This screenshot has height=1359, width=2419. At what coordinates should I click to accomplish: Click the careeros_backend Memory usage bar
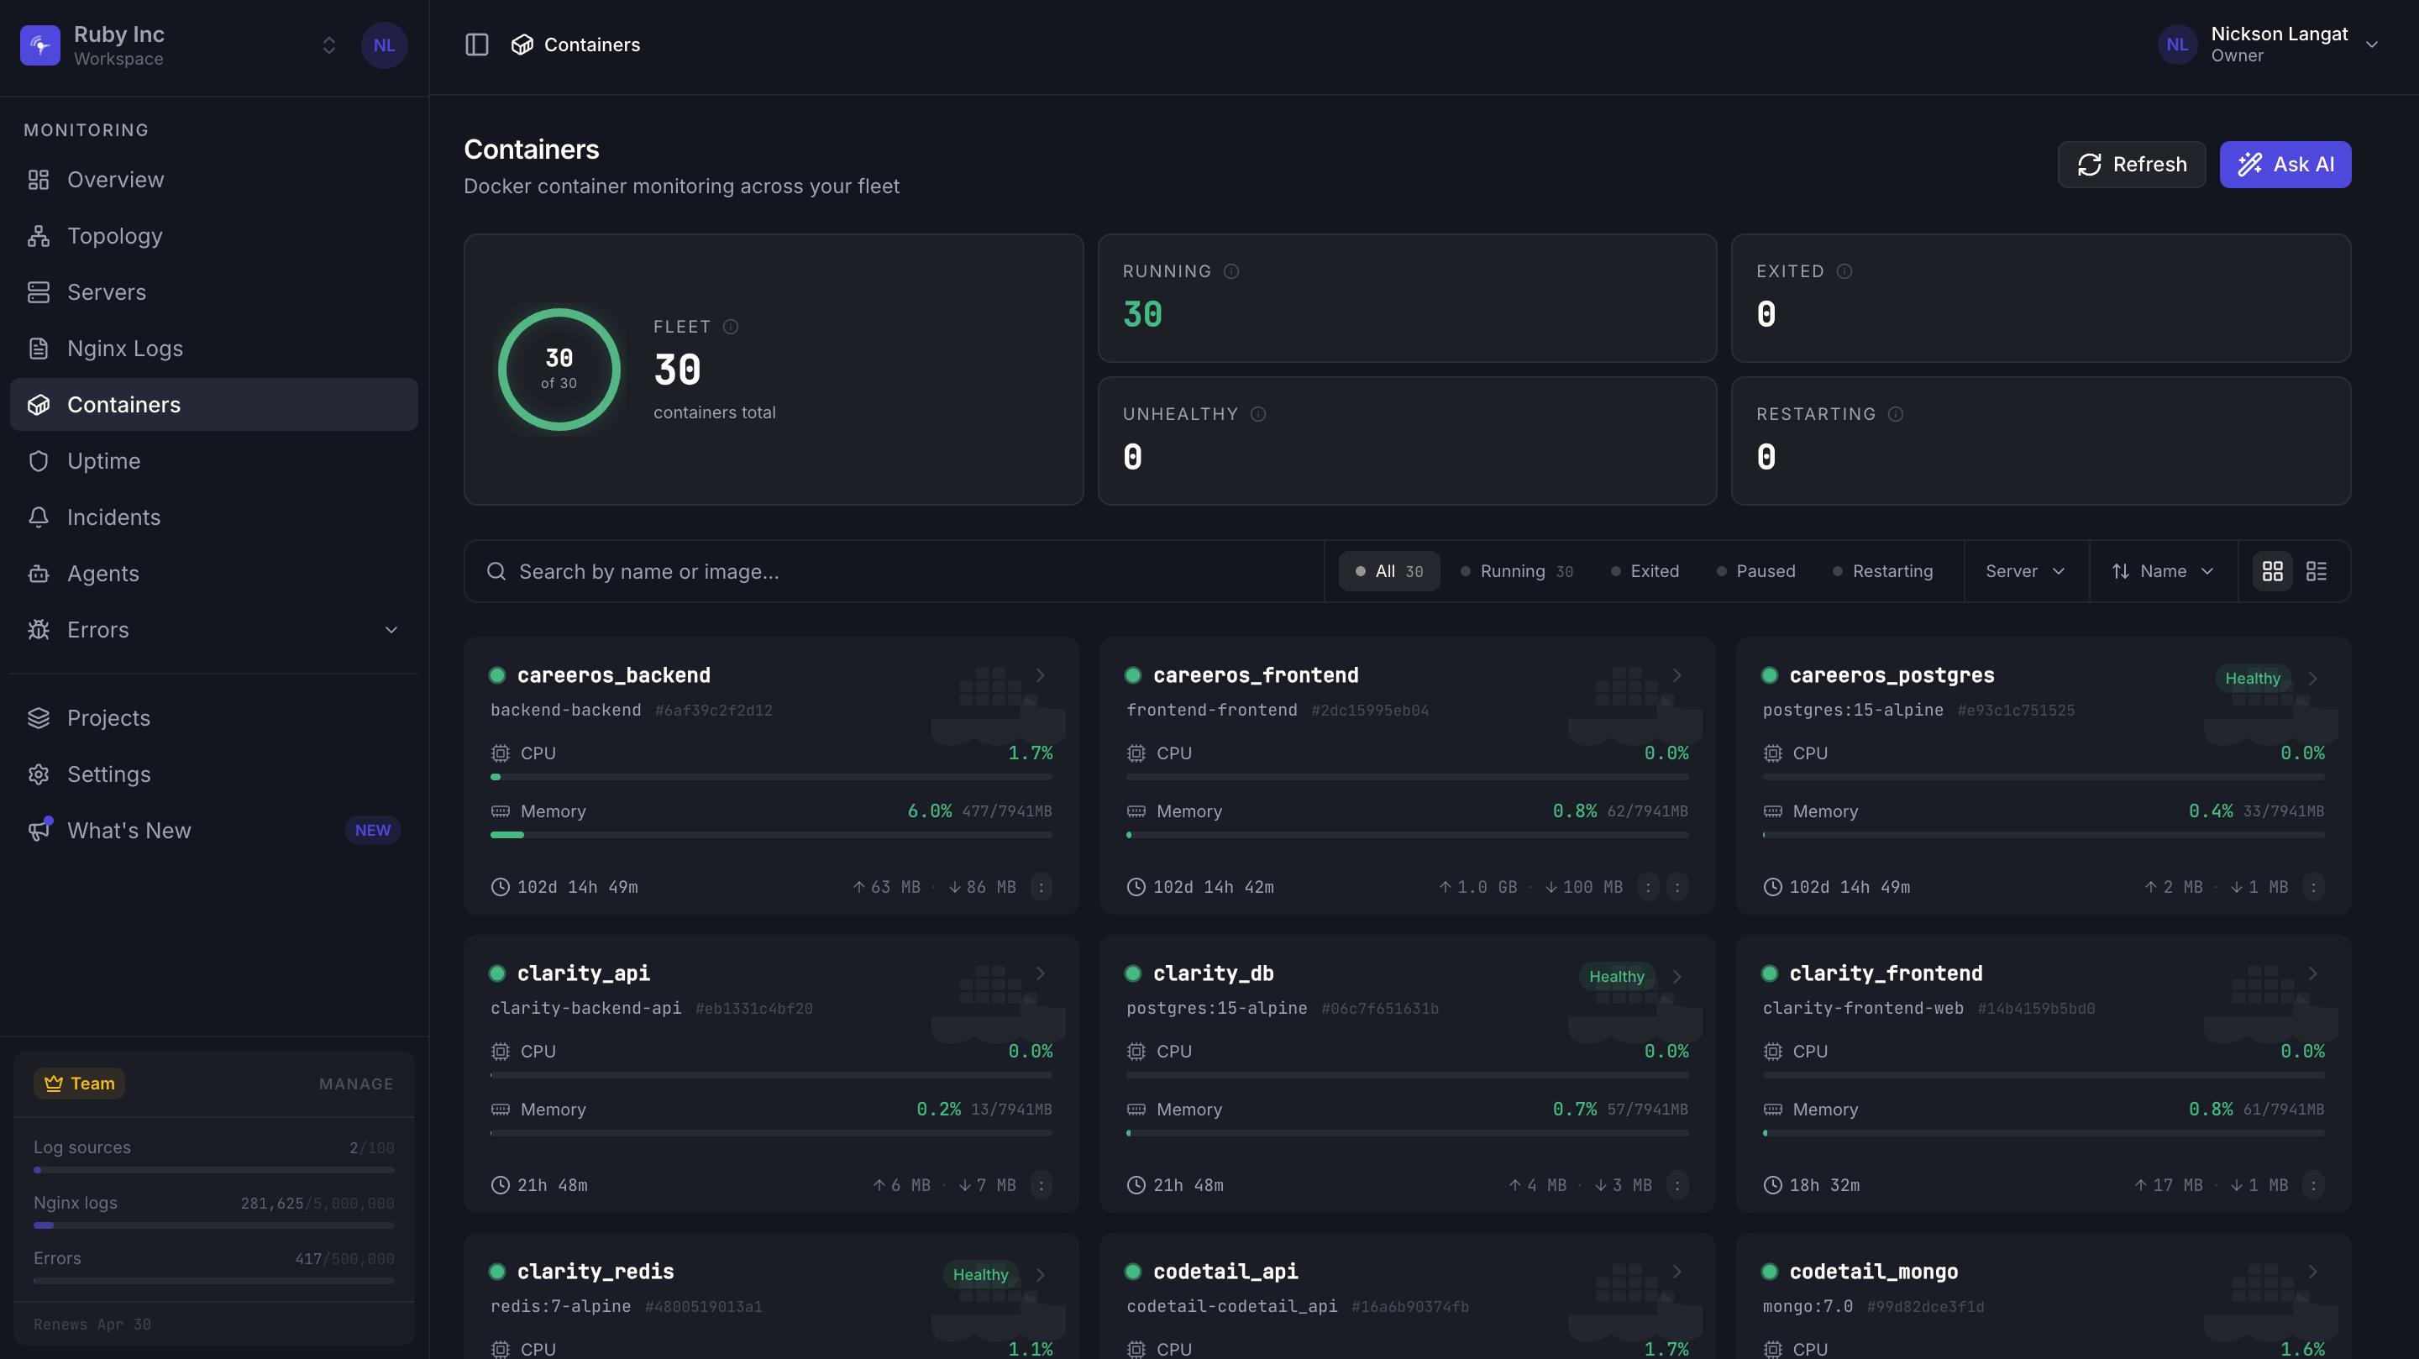[x=771, y=835]
